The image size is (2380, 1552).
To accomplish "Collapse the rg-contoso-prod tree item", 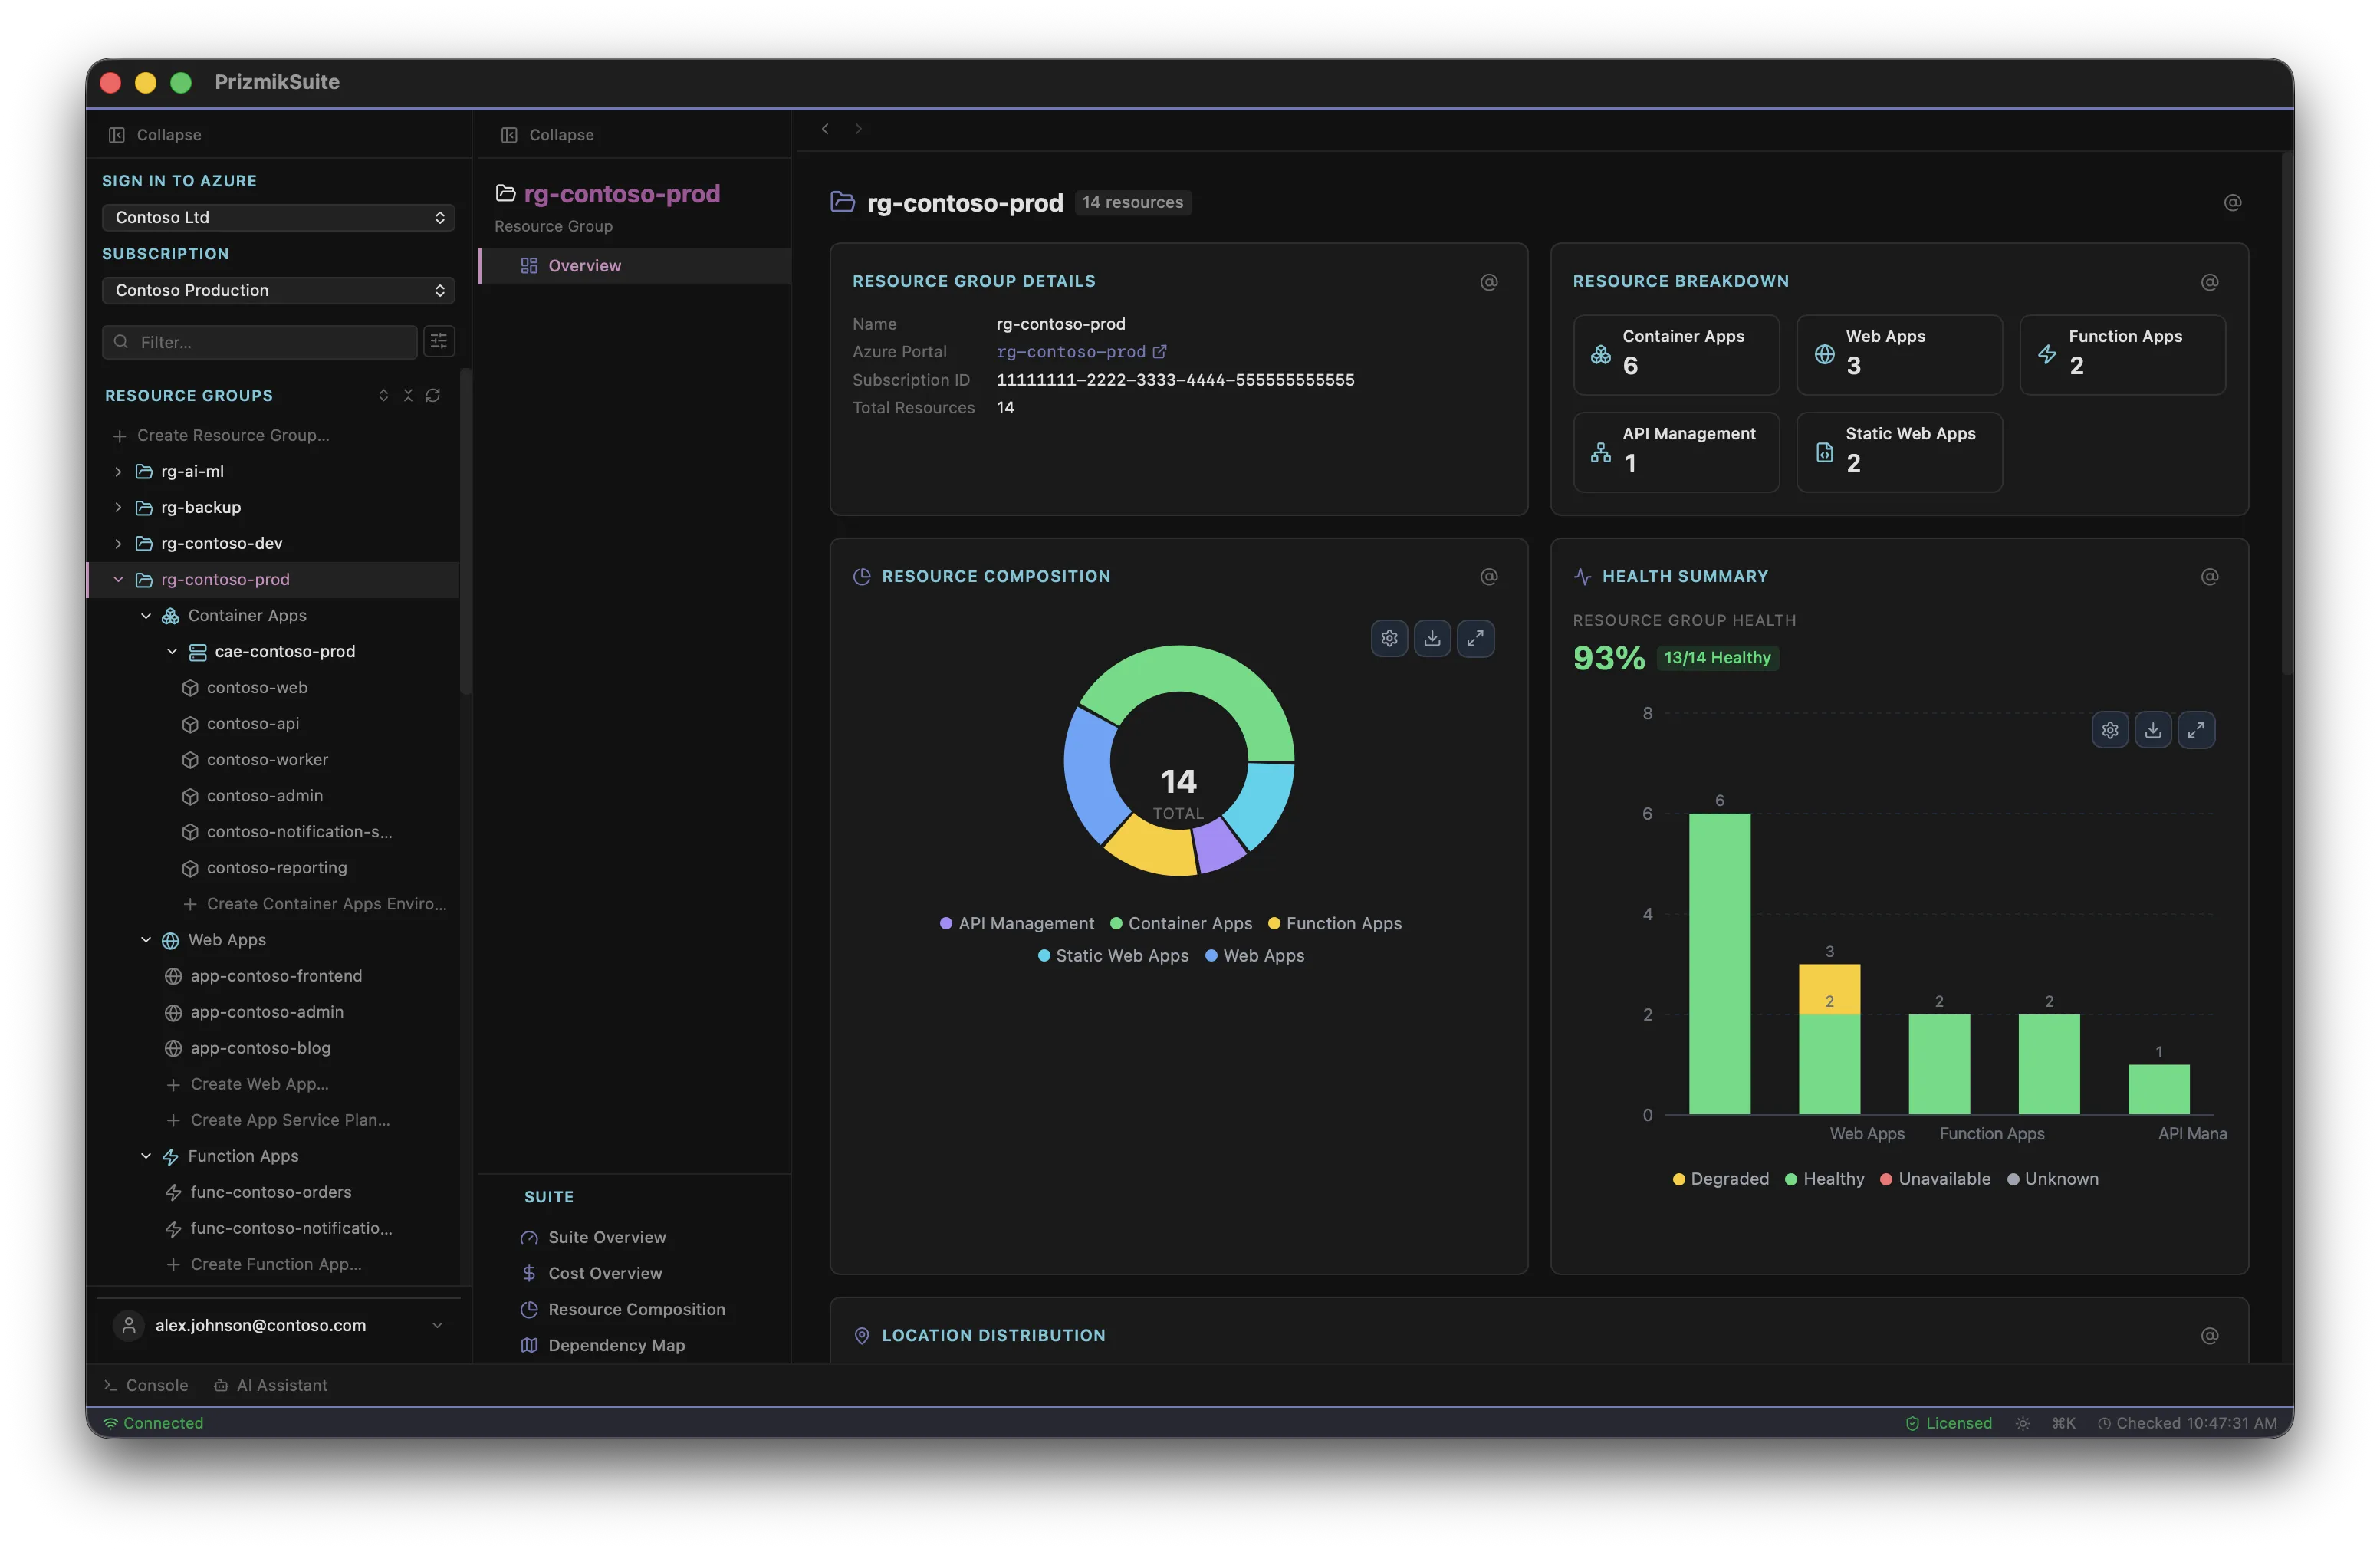I will [117, 579].
